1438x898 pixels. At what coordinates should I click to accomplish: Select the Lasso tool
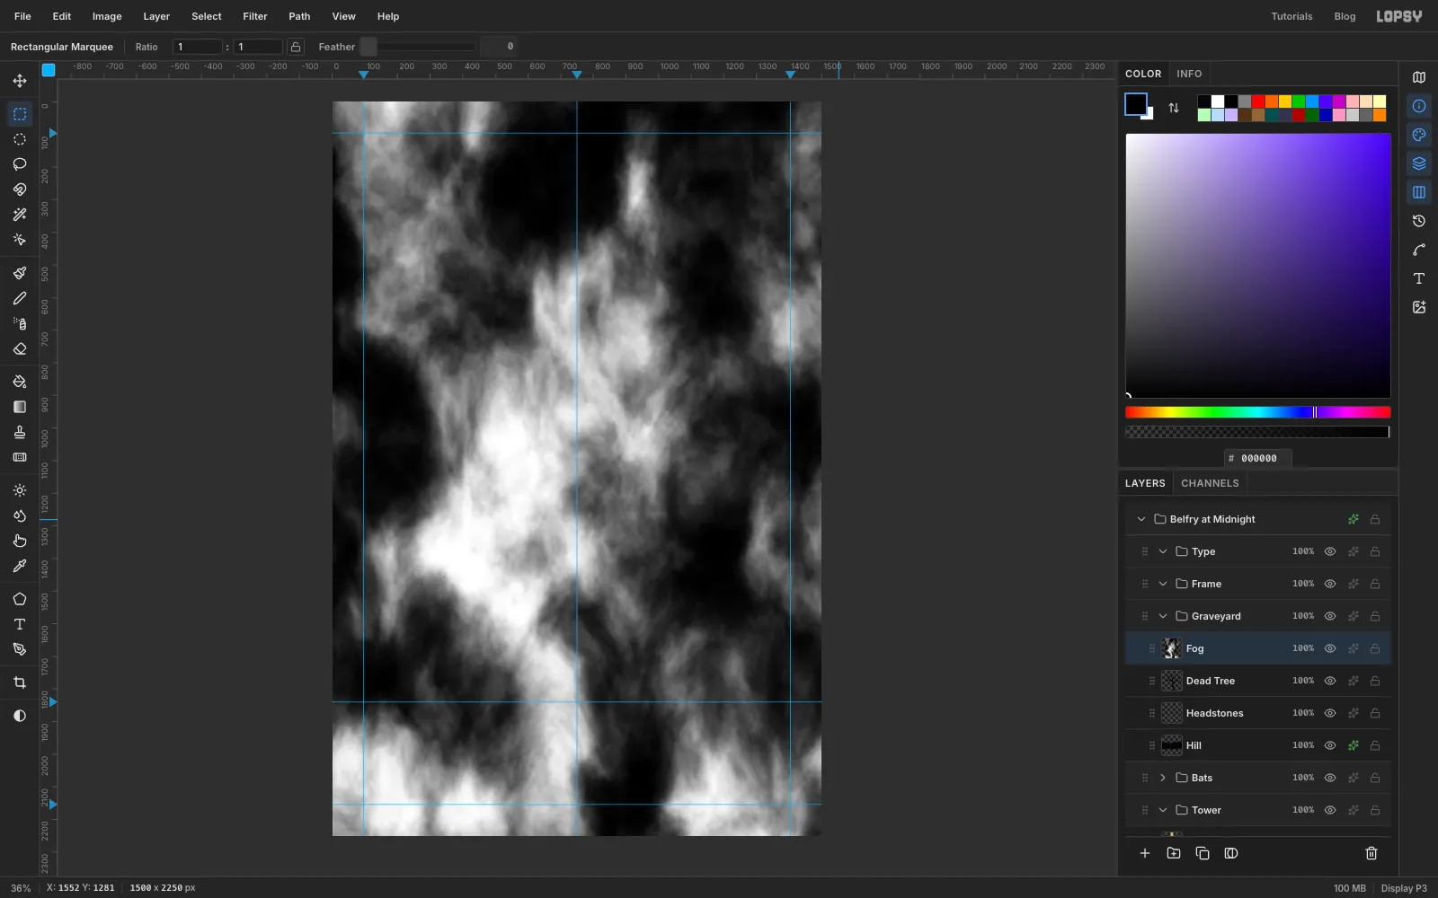click(20, 164)
